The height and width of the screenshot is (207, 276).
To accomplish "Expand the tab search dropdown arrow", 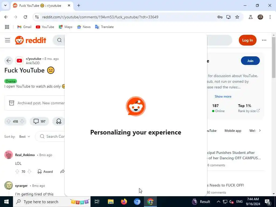I will click(5, 5).
